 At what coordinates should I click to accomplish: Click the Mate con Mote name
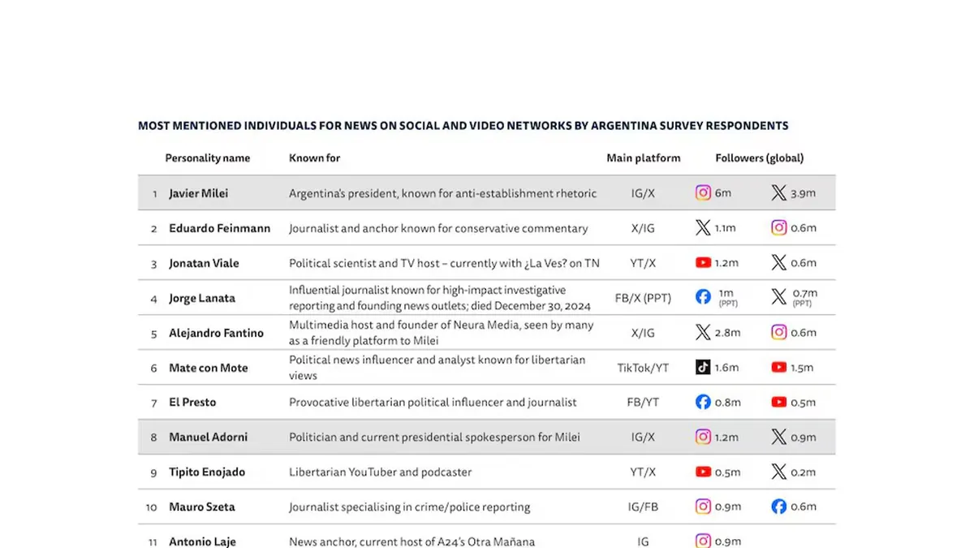[208, 368]
